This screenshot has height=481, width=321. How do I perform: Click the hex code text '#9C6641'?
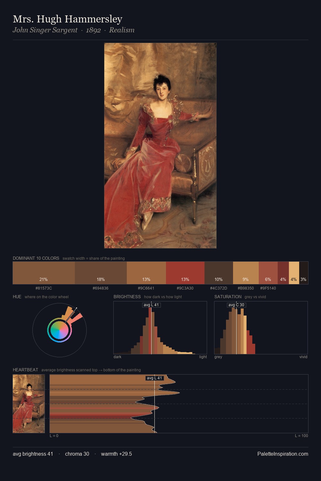click(146, 288)
